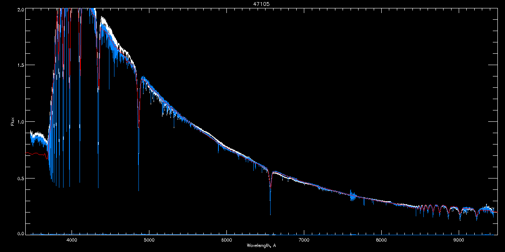Click the 8000 wavelength tick label
Screen dimensions: 505x252
click(x=381, y=240)
